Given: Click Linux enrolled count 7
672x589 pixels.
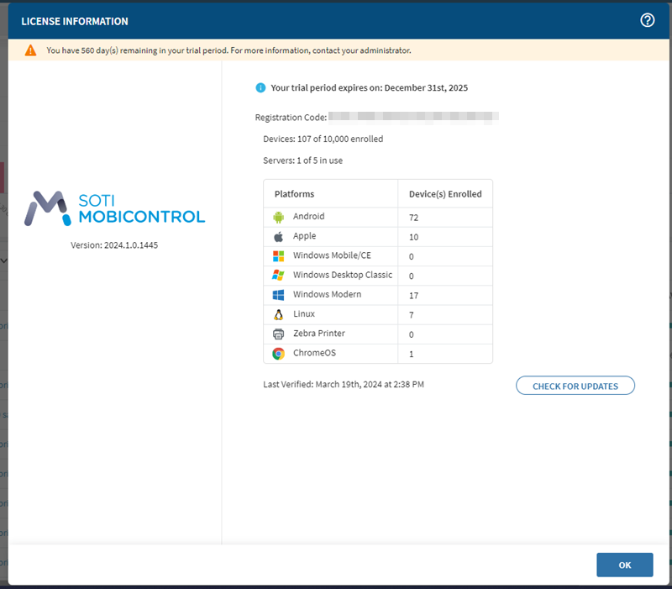Looking at the screenshot, I should pyautogui.click(x=412, y=315).
